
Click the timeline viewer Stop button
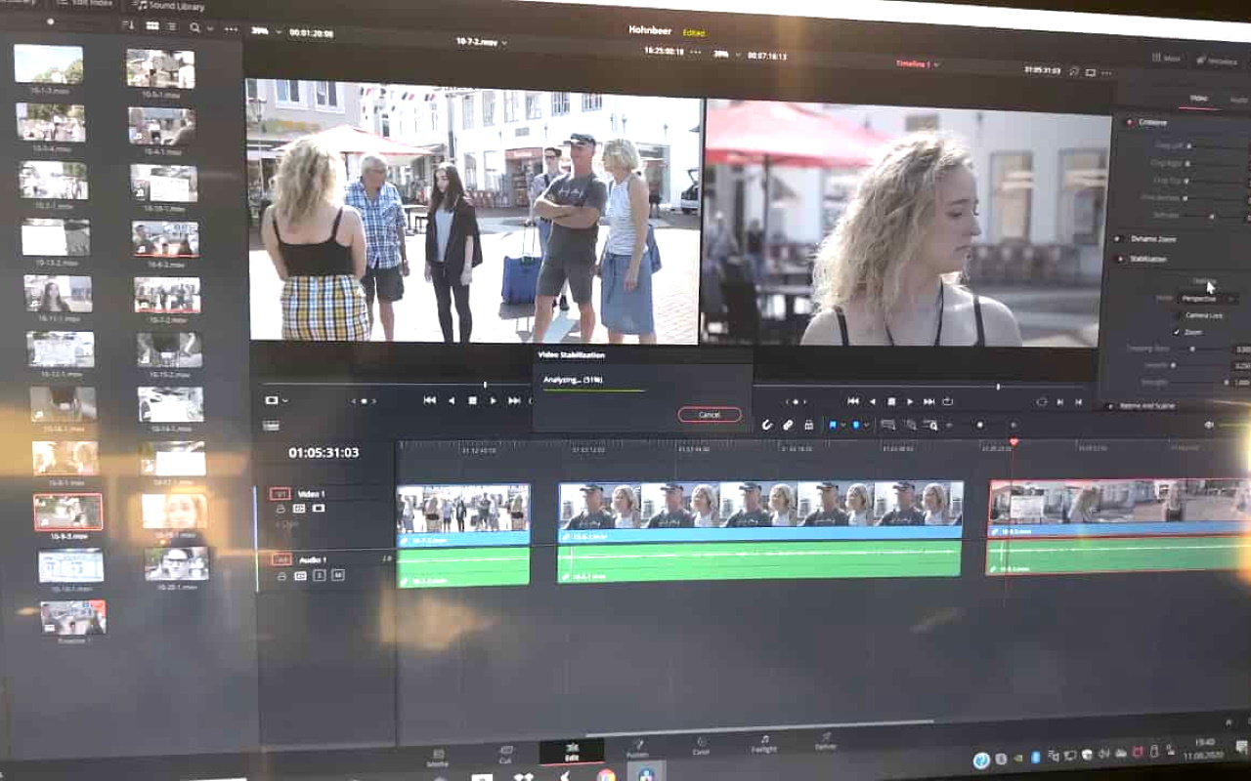click(890, 401)
